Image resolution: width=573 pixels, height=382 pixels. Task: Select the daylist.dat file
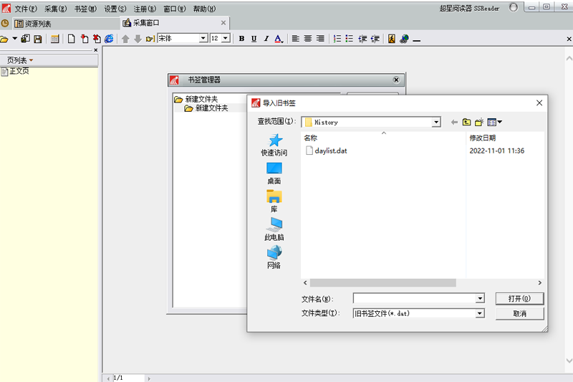330,151
